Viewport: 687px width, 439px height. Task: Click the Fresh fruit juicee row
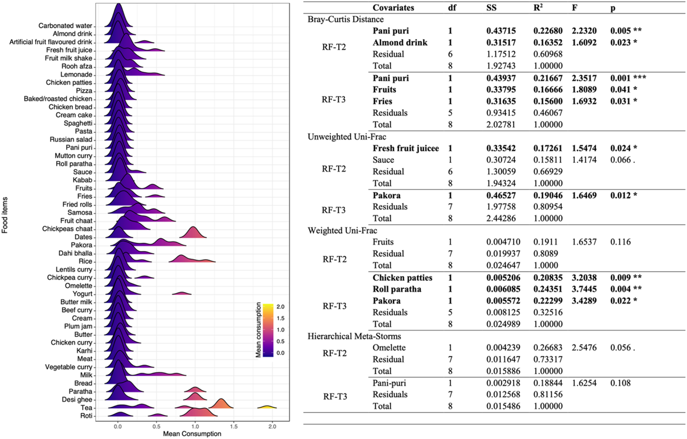(405, 148)
